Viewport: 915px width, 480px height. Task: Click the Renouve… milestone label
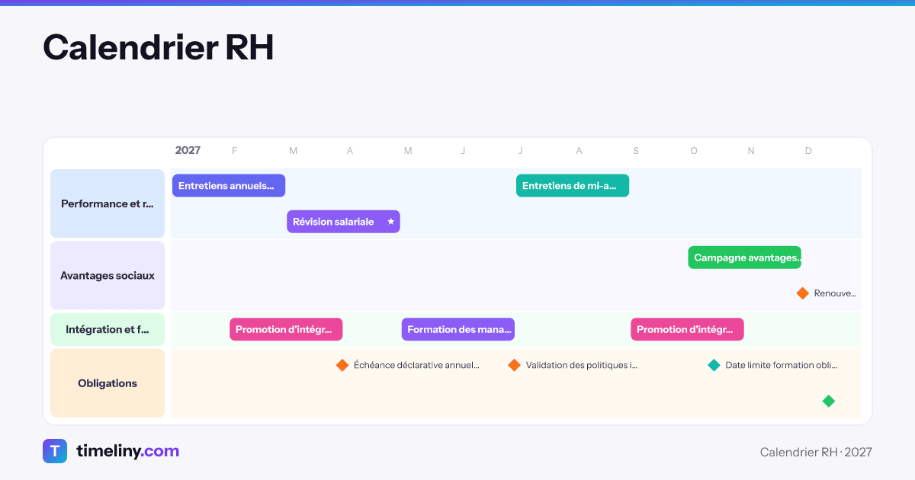(835, 293)
